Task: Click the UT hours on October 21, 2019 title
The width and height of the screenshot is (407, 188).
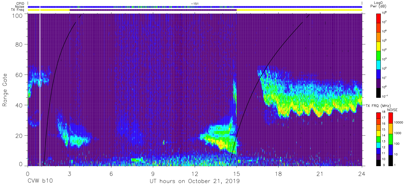Action: [195, 181]
